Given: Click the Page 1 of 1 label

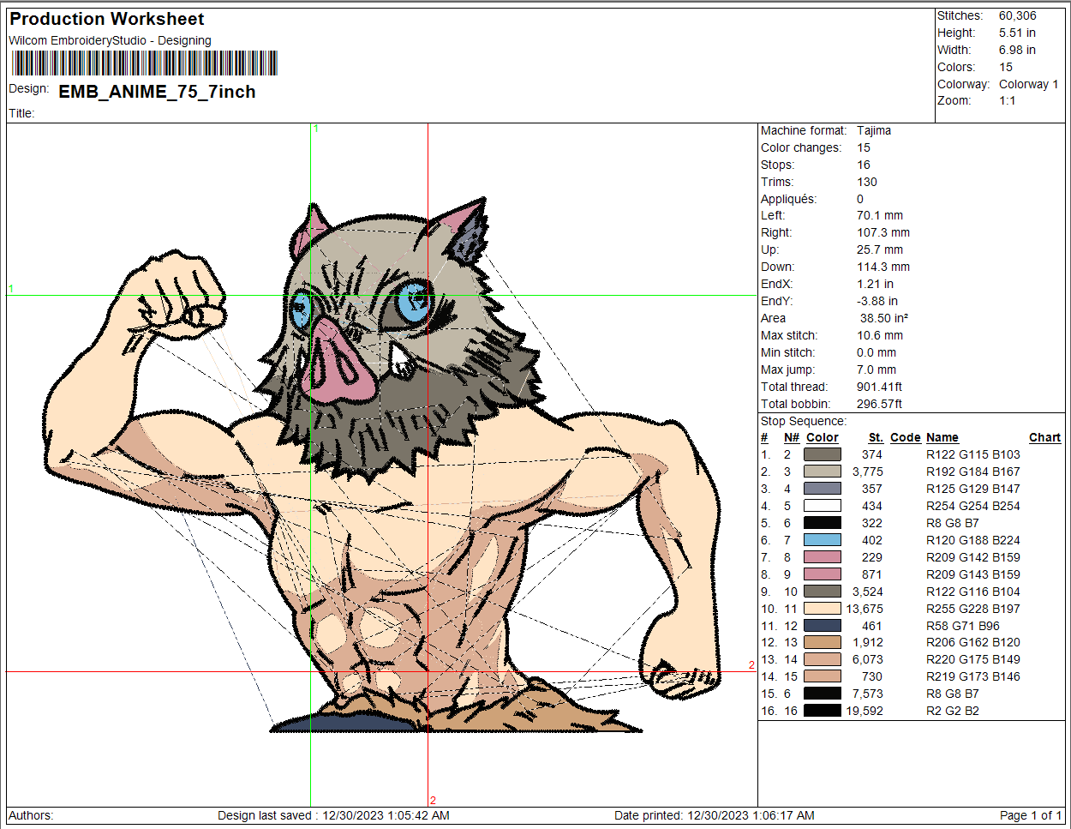Looking at the screenshot, I should pyautogui.click(x=1030, y=815).
